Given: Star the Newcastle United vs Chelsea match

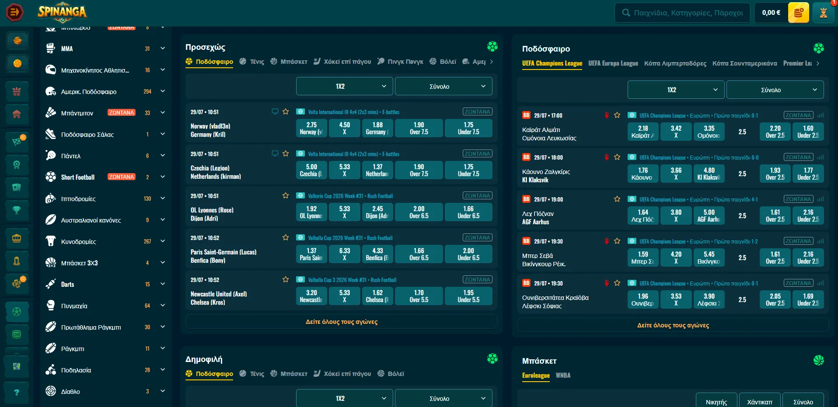Looking at the screenshot, I should 286,279.
